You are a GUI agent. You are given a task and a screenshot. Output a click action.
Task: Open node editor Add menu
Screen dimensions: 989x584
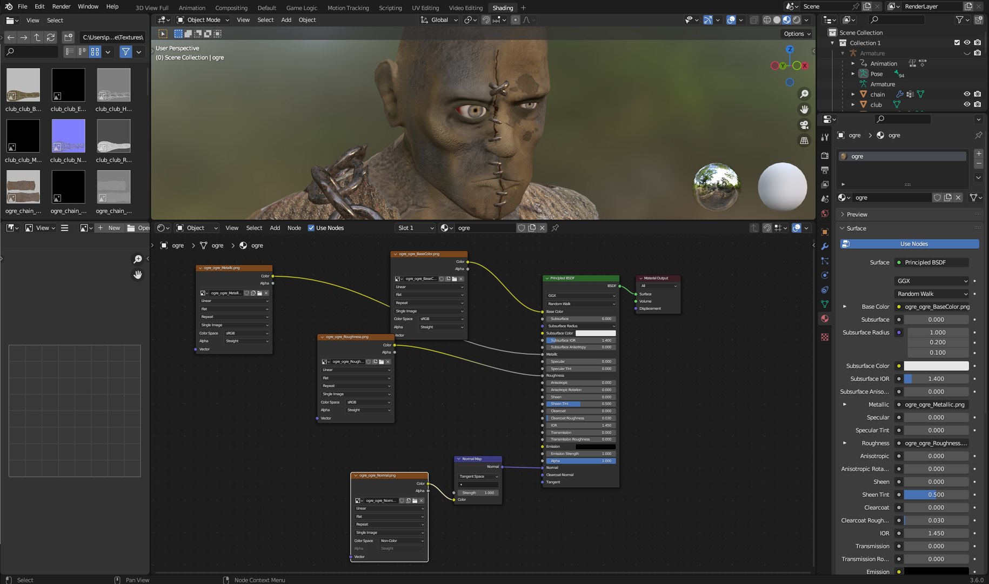coord(275,228)
